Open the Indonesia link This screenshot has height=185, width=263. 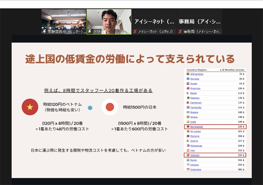coord(195,169)
